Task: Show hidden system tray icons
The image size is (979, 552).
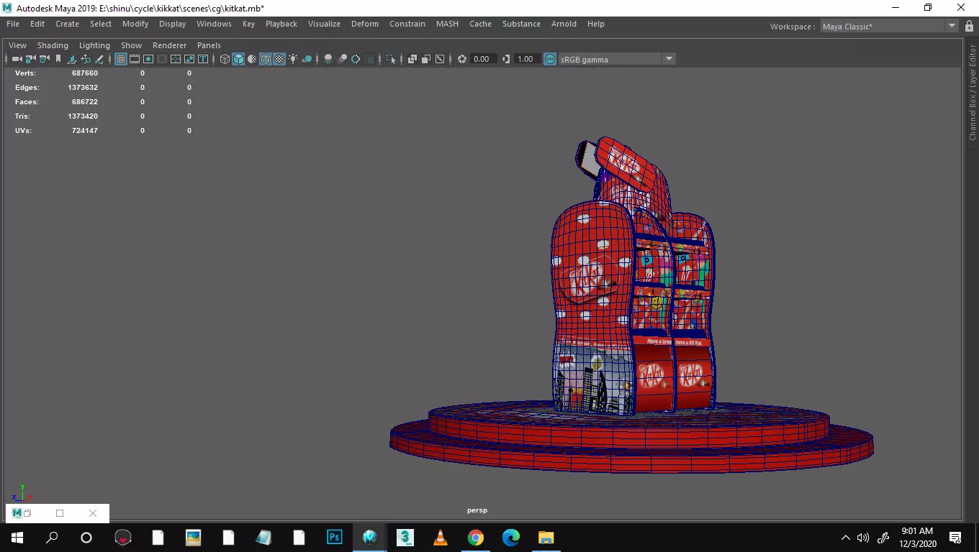Action: [846, 538]
